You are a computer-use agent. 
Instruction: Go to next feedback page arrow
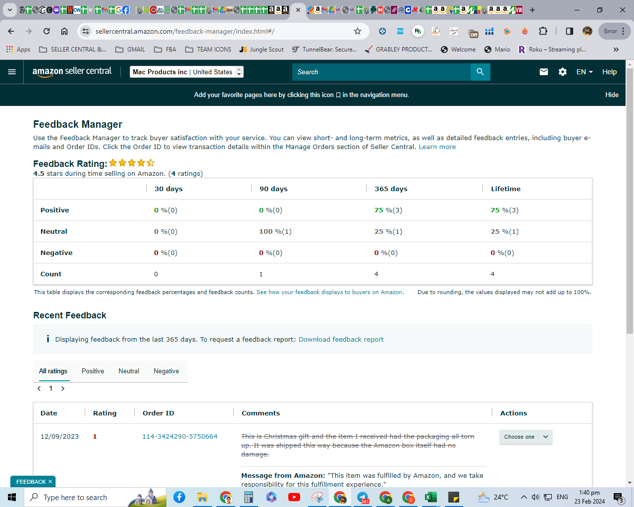click(x=63, y=389)
